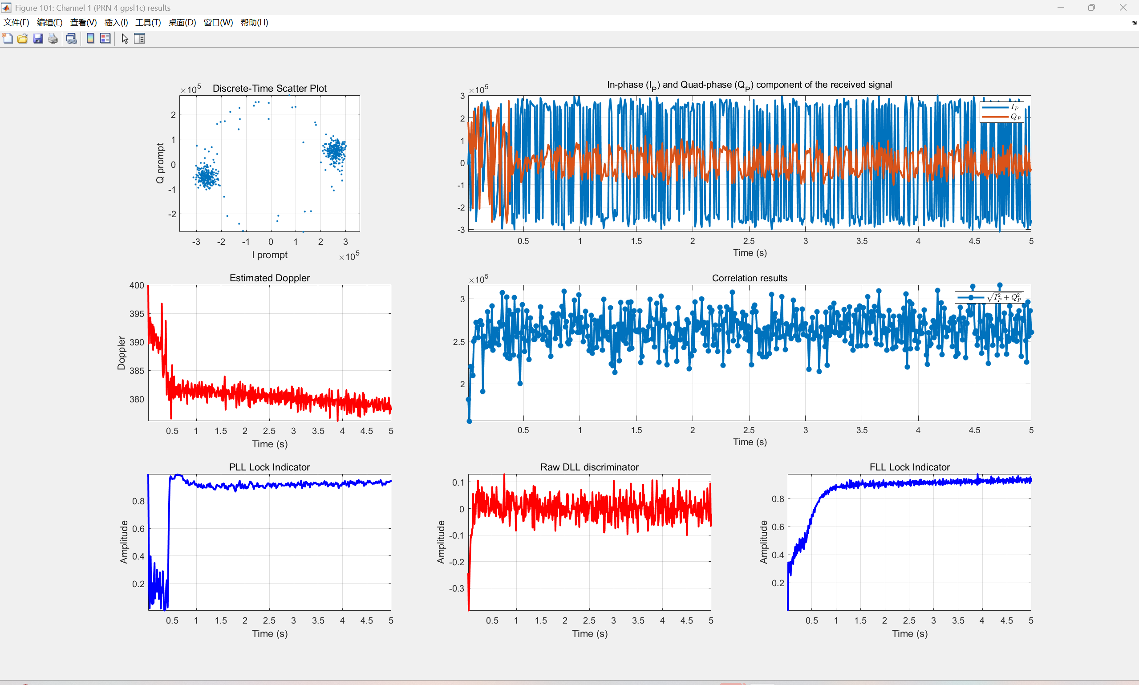
Task: Toggle Edit Plot arrow cursor mode
Action: [125, 39]
